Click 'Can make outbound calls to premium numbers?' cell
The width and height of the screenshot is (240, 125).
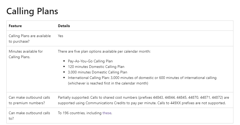(x=29, y=100)
